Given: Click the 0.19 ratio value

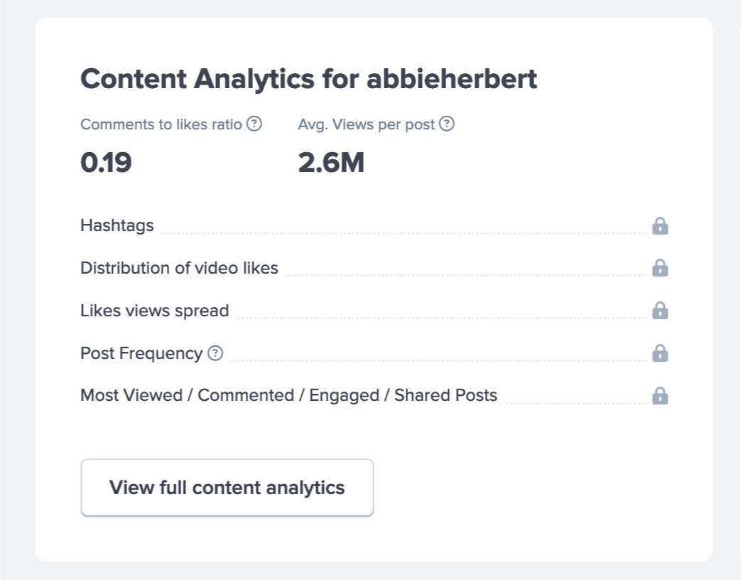Looking at the screenshot, I should [x=106, y=163].
